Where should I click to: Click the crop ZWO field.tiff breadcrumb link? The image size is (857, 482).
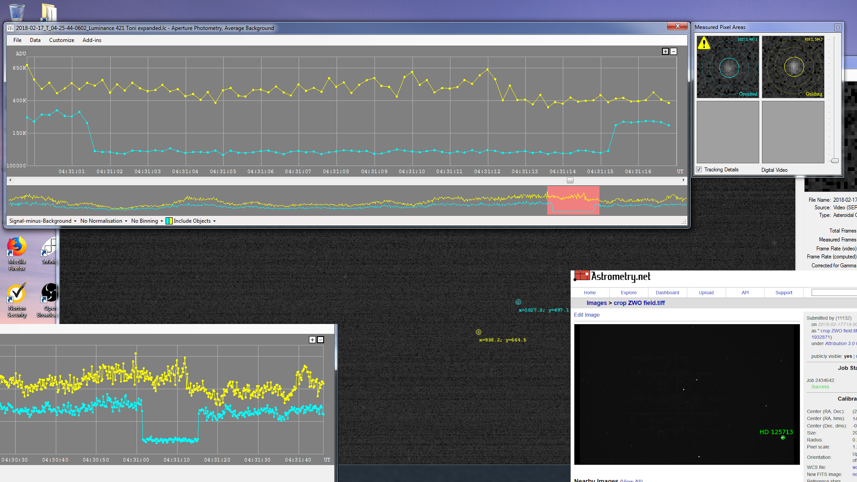click(x=639, y=303)
